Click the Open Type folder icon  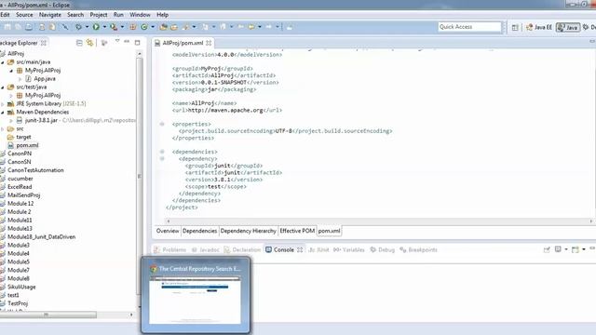coord(164,27)
